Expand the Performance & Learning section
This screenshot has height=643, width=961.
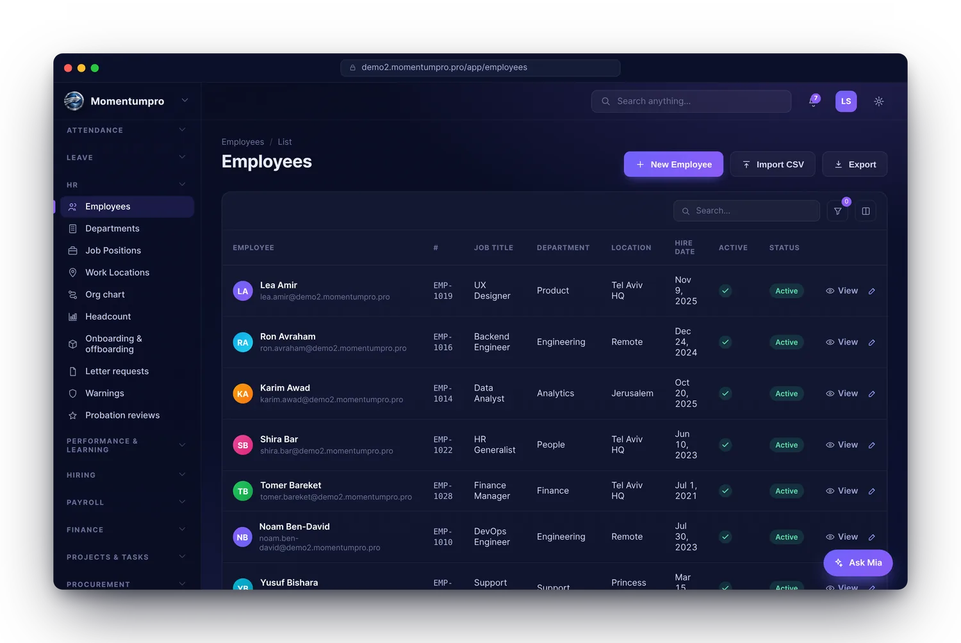coord(126,445)
